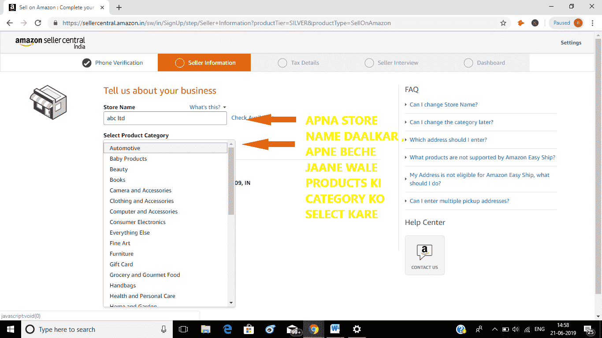Click category list scrollbar up arrow
This screenshot has width=602, height=338.
coord(231,144)
